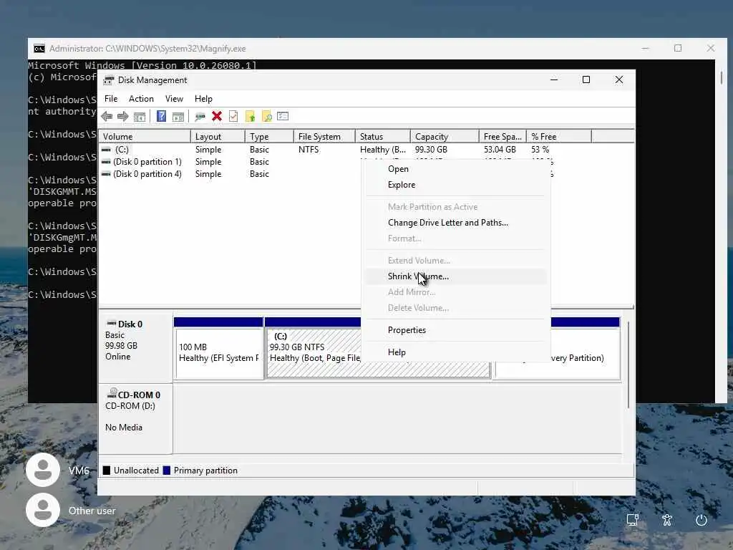This screenshot has height=550, width=733.
Task: Click the 53.04 GB free space cell
Action: pyautogui.click(x=500, y=150)
